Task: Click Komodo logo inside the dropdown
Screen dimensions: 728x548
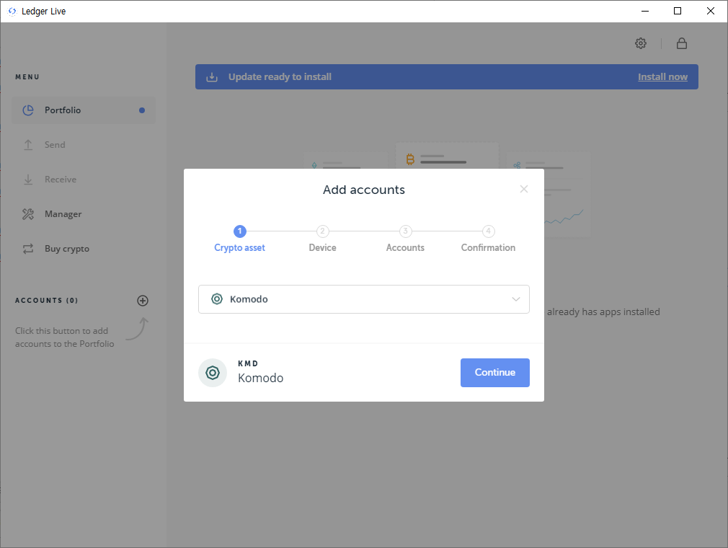Action: tap(217, 299)
